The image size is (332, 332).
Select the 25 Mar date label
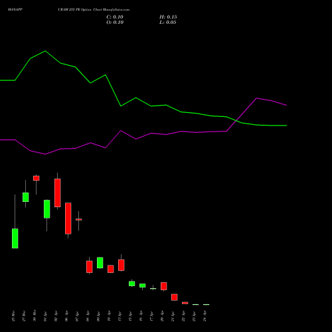point(14,316)
